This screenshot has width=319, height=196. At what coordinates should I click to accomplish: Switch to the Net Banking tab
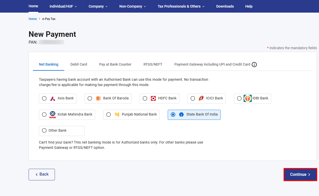49,64
